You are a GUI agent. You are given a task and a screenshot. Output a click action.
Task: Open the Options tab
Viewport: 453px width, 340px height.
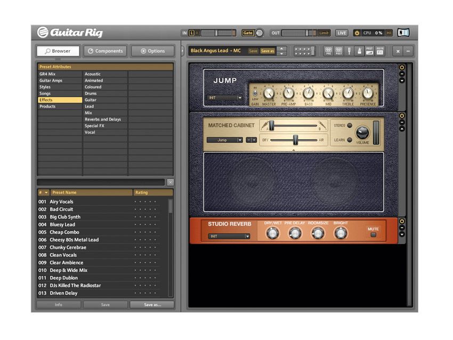pos(152,51)
